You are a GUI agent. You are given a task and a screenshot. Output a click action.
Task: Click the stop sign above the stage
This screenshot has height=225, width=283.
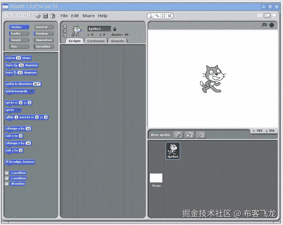(272, 25)
